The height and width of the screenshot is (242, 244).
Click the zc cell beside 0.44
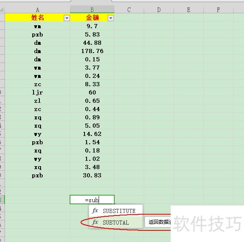tap(38, 109)
